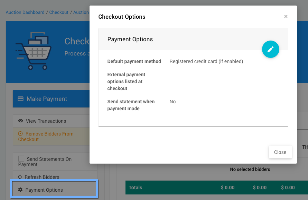
Task: Click the Payment Options panel heading in dialog
Action: [130, 39]
